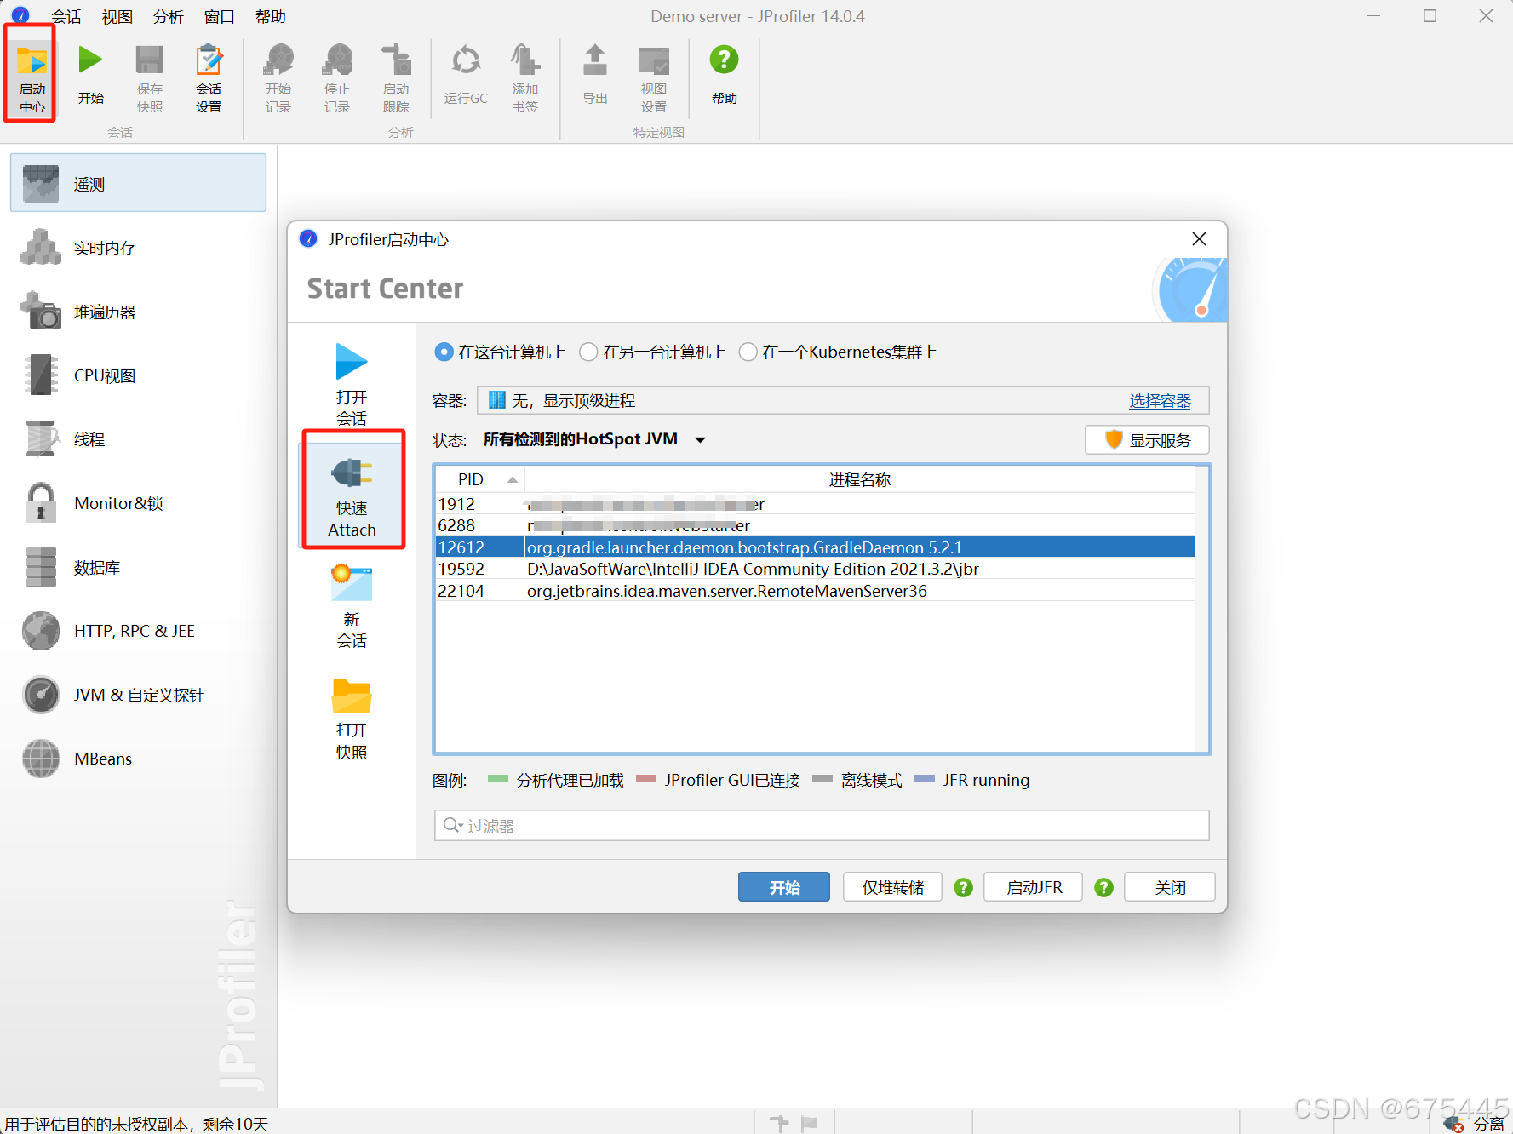Open the 窗口 menu
The image size is (1513, 1134).
(x=220, y=16)
